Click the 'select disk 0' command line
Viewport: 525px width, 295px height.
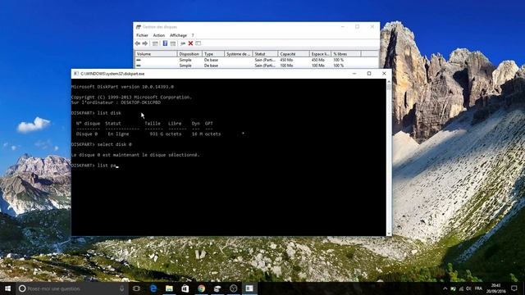[102, 144]
